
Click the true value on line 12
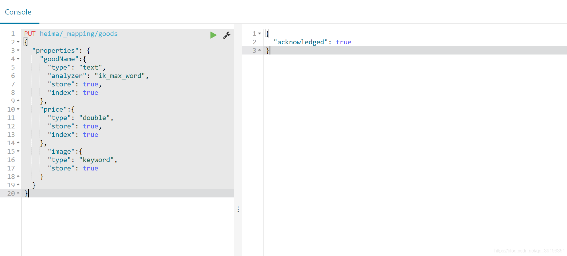90,126
